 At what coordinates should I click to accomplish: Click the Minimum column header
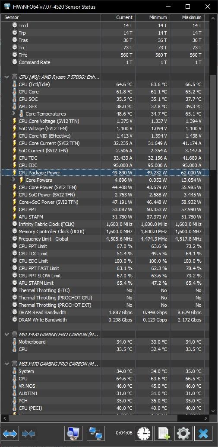pyautogui.click(x=153, y=17)
